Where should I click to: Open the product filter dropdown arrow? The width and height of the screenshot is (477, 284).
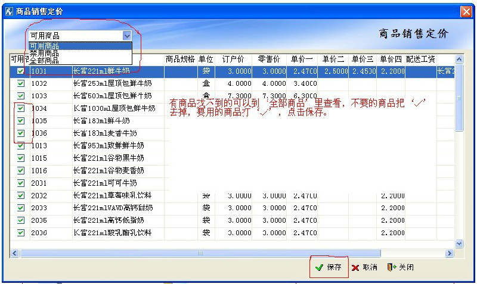click(x=127, y=36)
